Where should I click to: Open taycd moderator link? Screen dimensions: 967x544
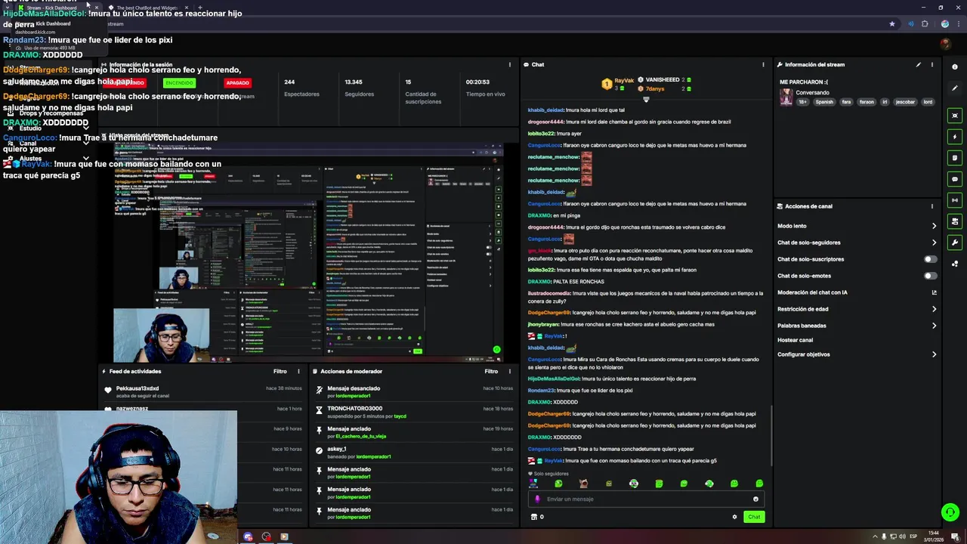pos(400,416)
